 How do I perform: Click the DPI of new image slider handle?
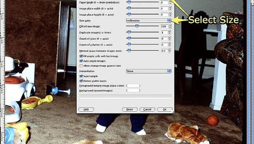[137, 26]
